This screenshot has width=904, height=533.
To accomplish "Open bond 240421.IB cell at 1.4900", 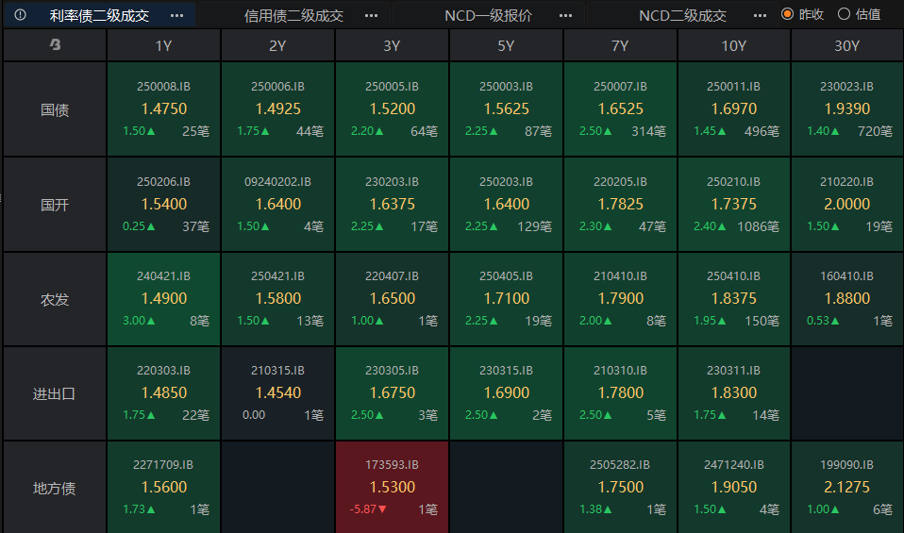I will (x=164, y=299).
